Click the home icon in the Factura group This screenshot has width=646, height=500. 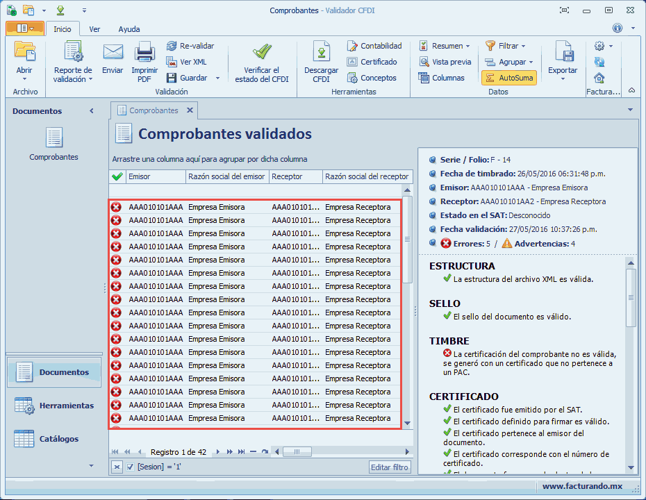click(x=599, y=78)
